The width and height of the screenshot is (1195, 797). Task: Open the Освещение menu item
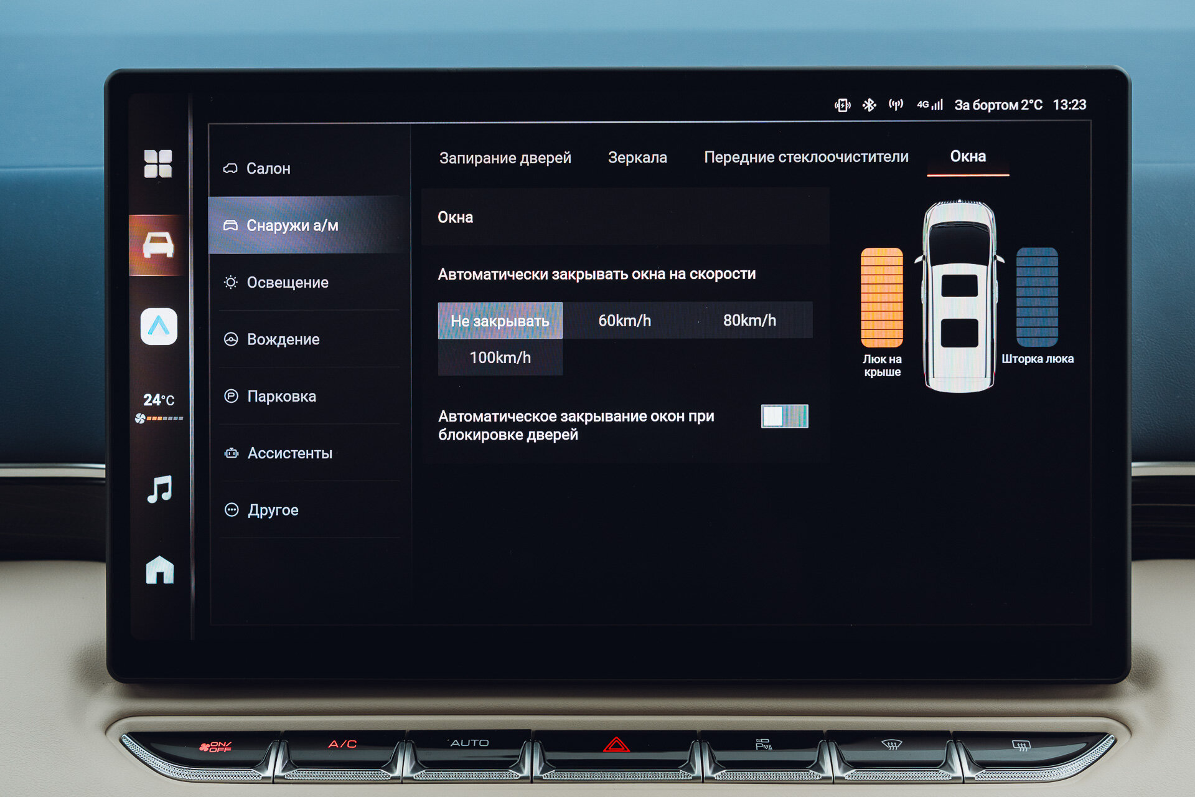tap(287, 283)
